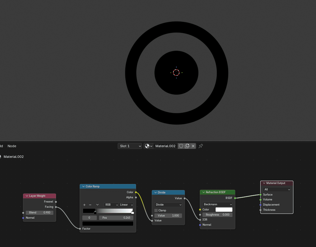Click the Layer Weight Blend input socket
316x247 pixels.
[23, 213]
